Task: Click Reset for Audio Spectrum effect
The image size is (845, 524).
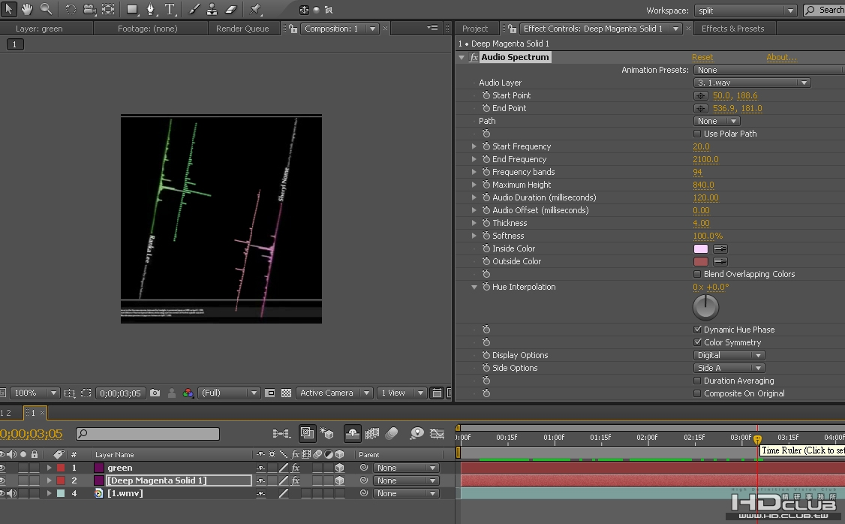Action: pos(702,57)
